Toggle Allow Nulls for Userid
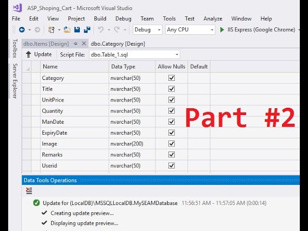The image size is (308, 231). [171, 166]
